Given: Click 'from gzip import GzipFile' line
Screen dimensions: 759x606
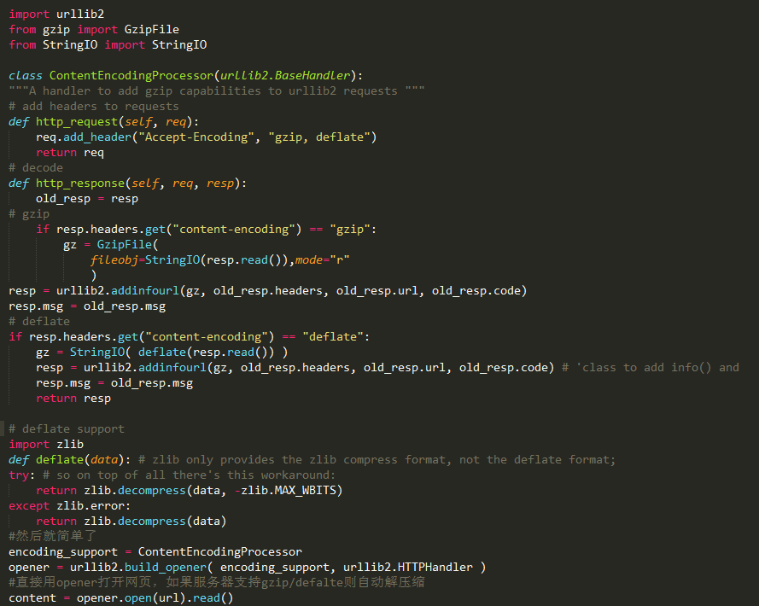Looking at the screenshot, I should pos(94,30).
